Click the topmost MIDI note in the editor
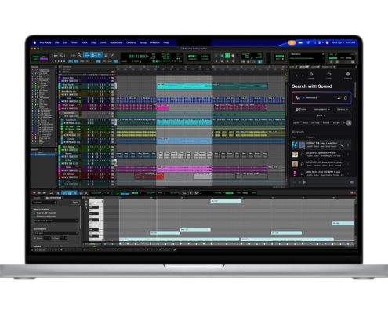Image resolution: width=388 pixels, height=314 pixels. [x=226, y=201]
